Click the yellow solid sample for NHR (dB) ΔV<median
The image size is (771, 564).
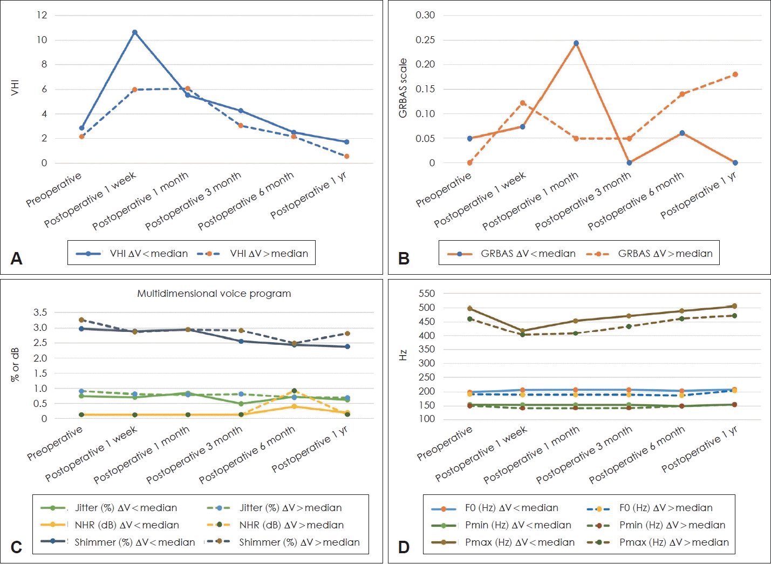[x=53, y=525]
